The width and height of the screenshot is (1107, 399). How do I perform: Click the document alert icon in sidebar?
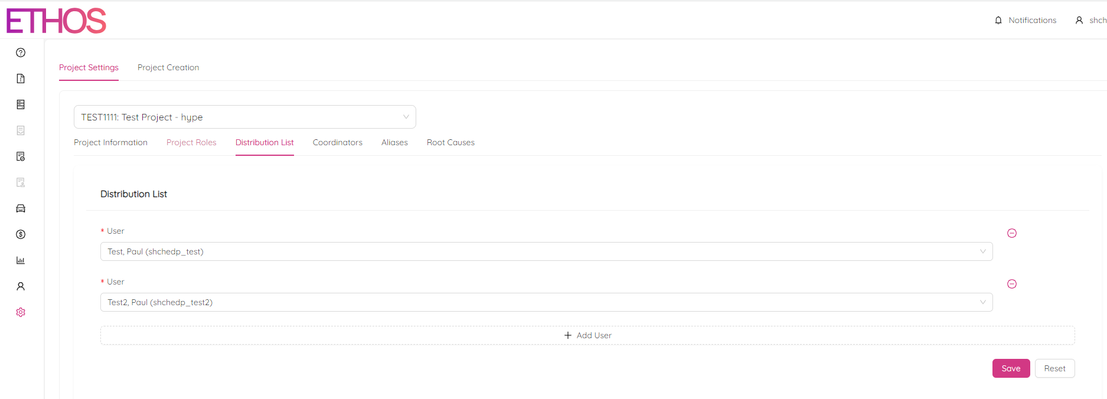tap(21, 79)
